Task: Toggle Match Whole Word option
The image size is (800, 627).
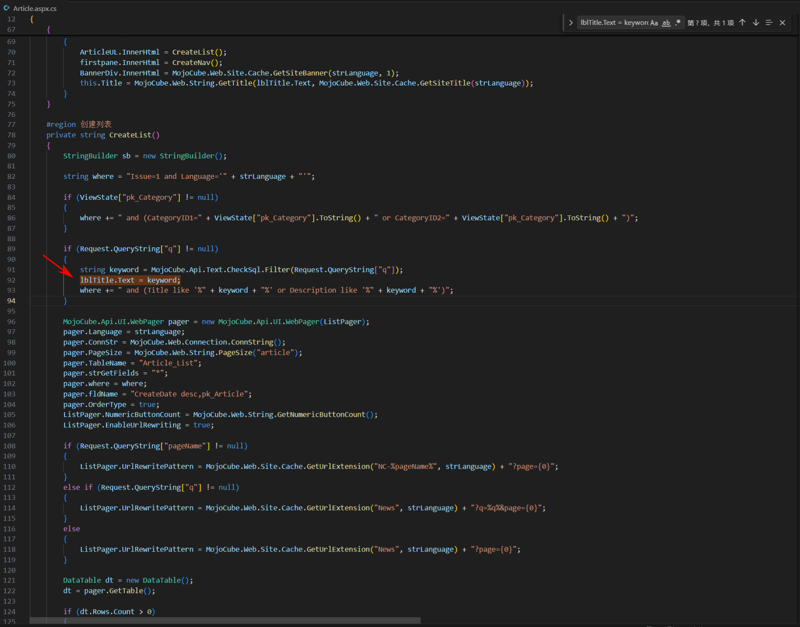Action: pos(666,23)
